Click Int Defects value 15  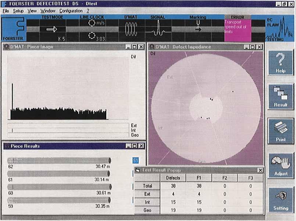(x=173, y=202)
